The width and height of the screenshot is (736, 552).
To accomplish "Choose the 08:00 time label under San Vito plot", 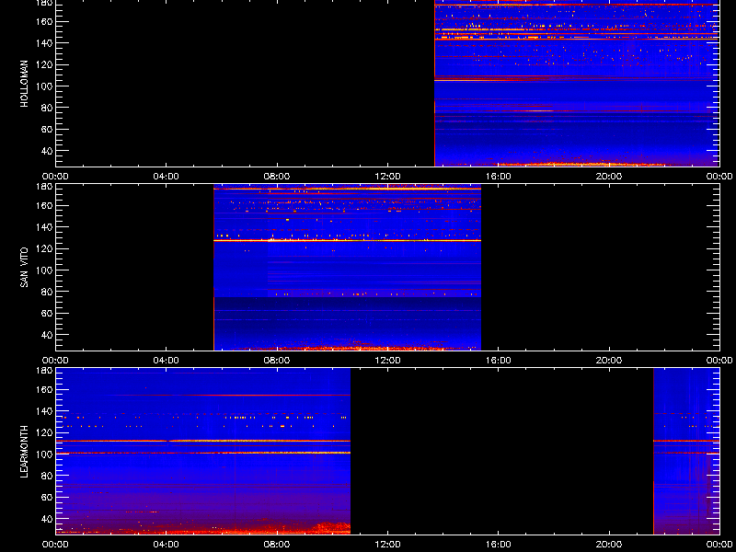I will click(x=277, y=361).
